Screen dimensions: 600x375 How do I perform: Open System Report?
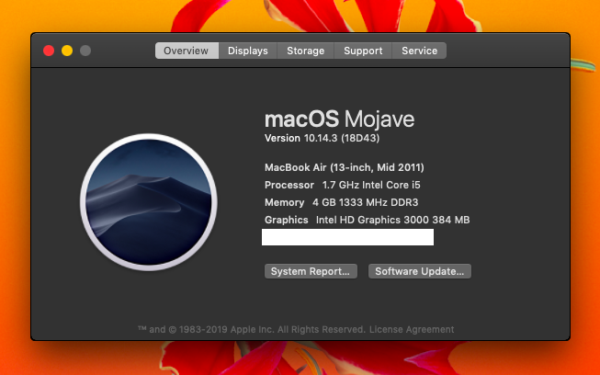click(x=311, y=271)
